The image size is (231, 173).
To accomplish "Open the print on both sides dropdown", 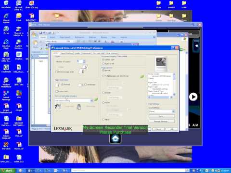I will click(74, 100).
